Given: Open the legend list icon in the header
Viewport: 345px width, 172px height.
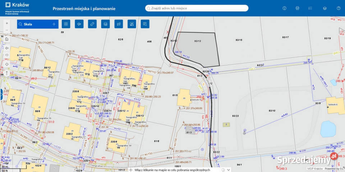Looking at the screenshot, I should pos(310,8).
